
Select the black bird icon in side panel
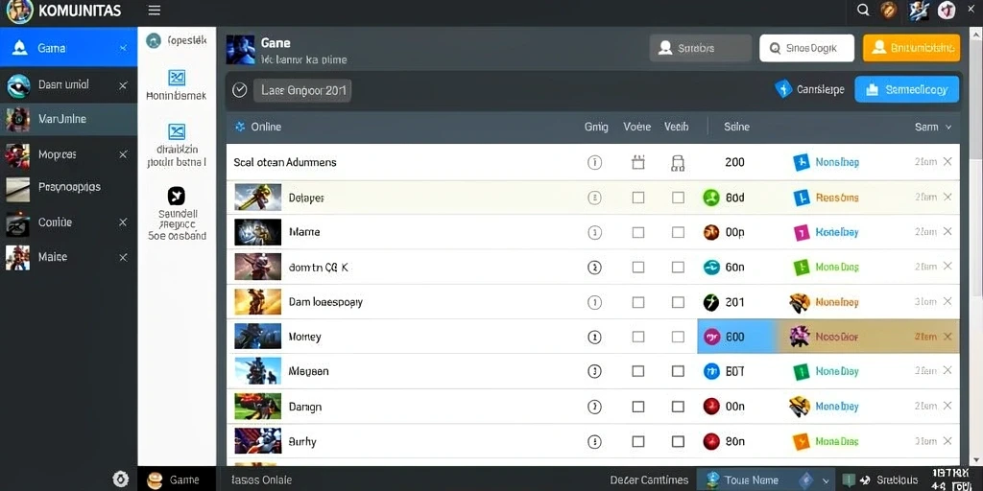click(x=177, y=196)
